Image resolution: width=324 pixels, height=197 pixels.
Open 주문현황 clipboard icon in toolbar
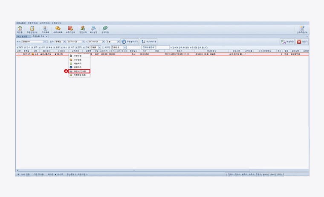click(32, 29)
